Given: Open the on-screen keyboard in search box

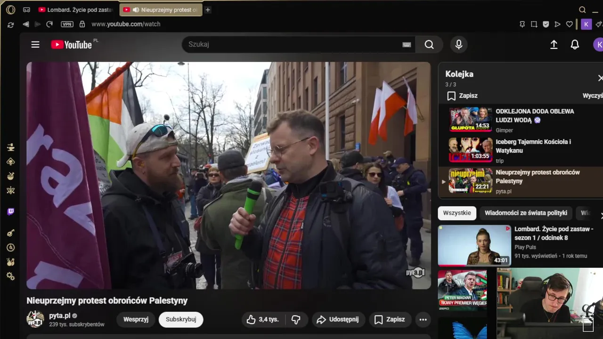Looking at the screenshot, I should (407, 45).
